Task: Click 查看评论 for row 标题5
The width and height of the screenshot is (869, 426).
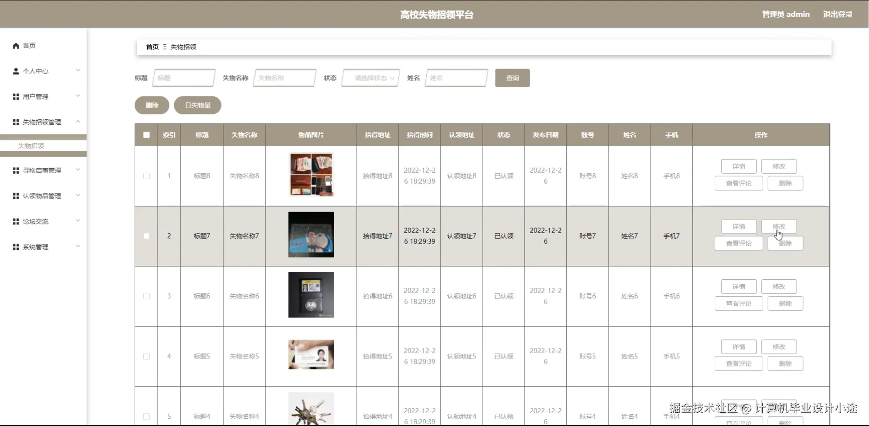Action: pyautogui.click(x=739, y=364)
